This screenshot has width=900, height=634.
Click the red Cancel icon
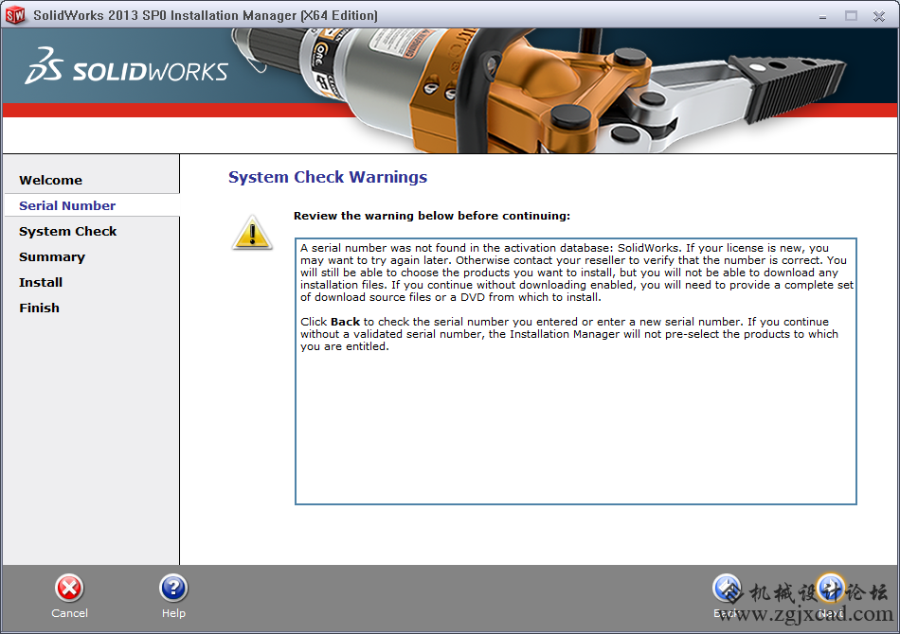pos(69,589)
